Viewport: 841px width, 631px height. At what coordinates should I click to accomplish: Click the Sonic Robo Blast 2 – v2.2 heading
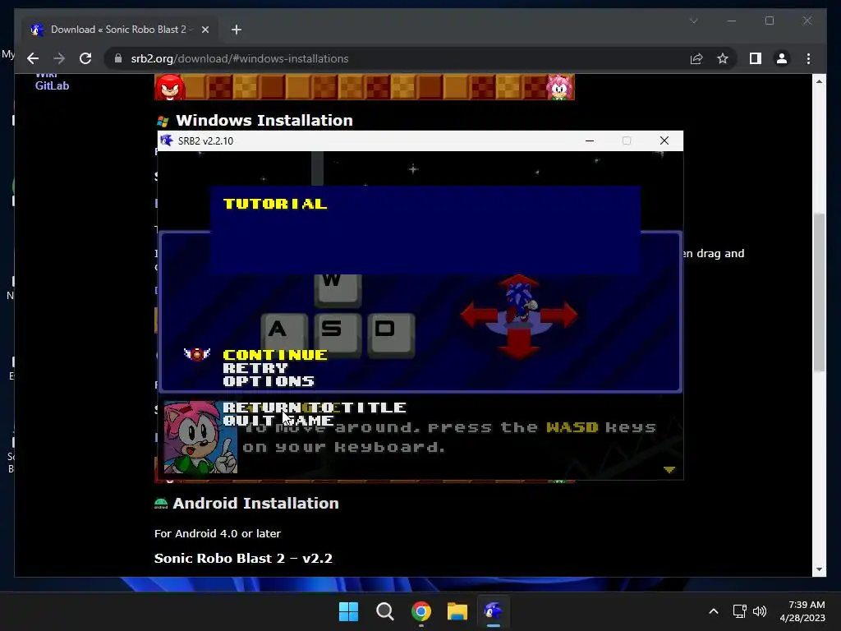[x=243, y=559]
